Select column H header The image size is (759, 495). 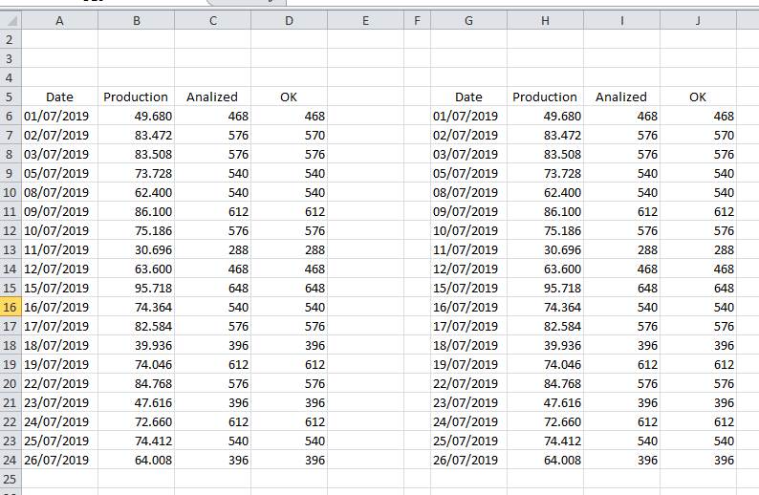(x=545, y=20)
